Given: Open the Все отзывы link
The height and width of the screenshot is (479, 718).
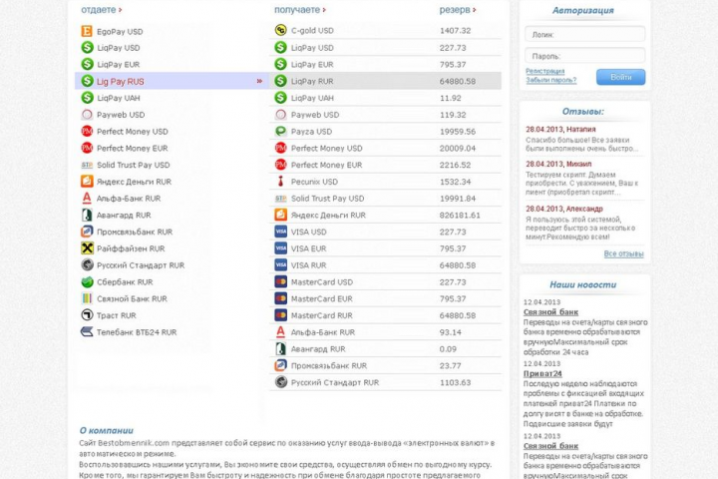Looking at the screenshot, I should (623, 253).
